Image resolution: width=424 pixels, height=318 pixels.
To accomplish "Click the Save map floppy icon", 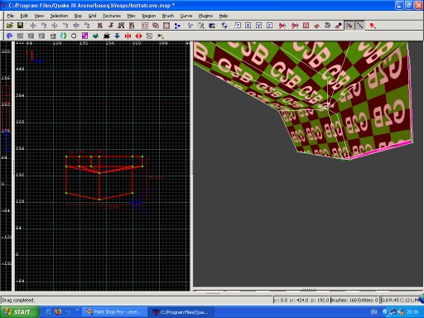I will [20, 26].
